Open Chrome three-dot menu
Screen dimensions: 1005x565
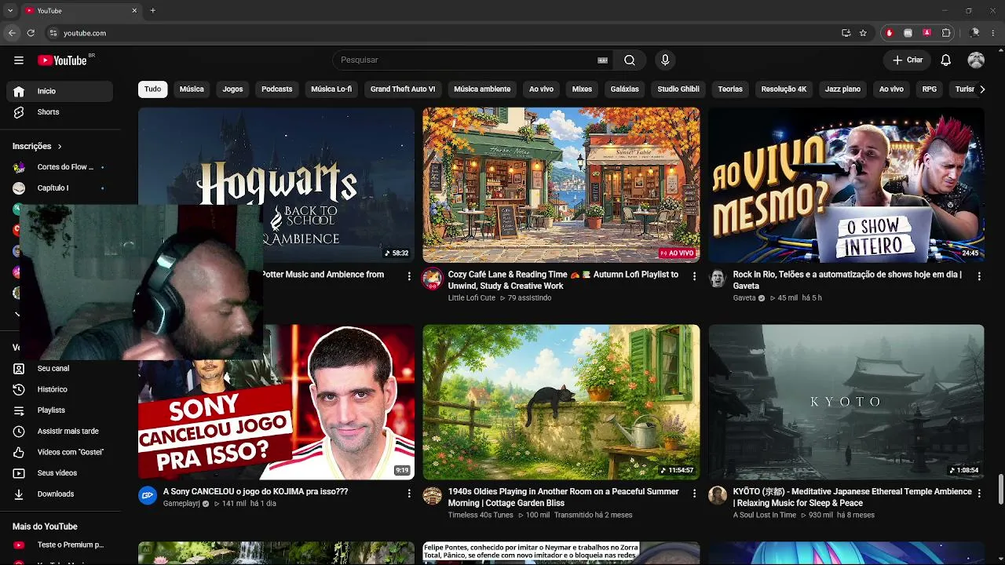994,33
